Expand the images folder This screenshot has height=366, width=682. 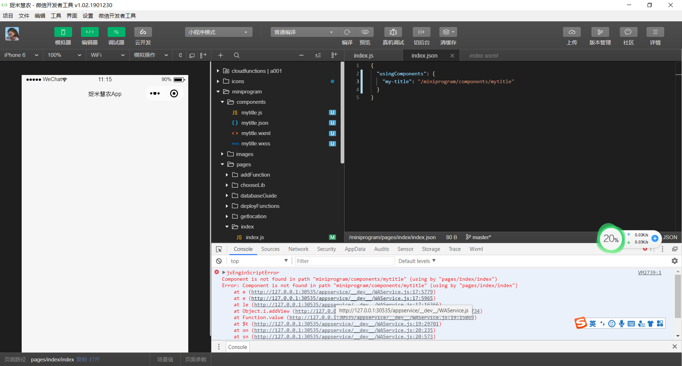244,154
